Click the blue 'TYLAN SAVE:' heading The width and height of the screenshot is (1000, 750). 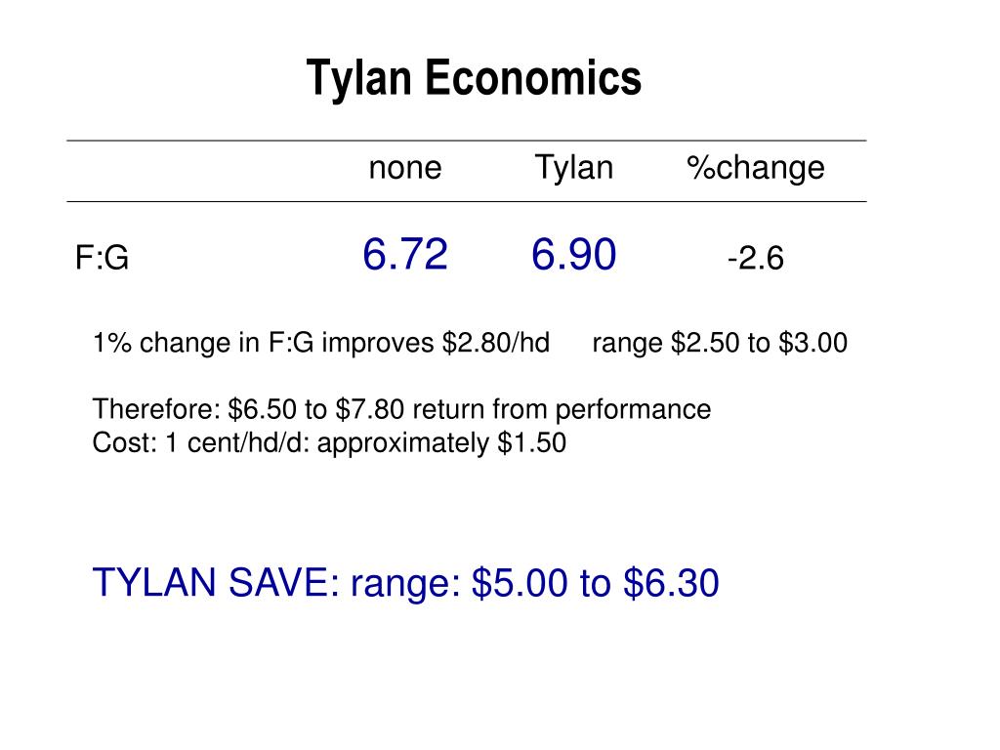click(x=217, y=582)
